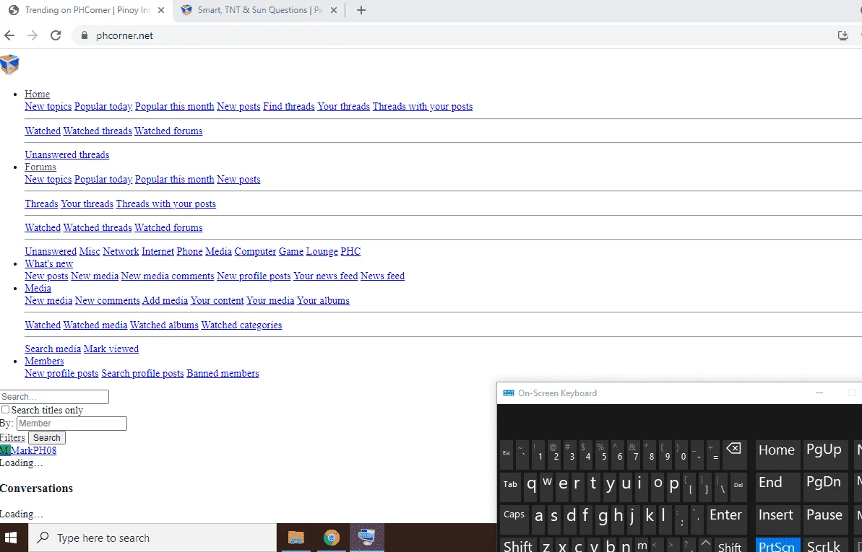
Task: Open the New media comments link
Action: 168,276
